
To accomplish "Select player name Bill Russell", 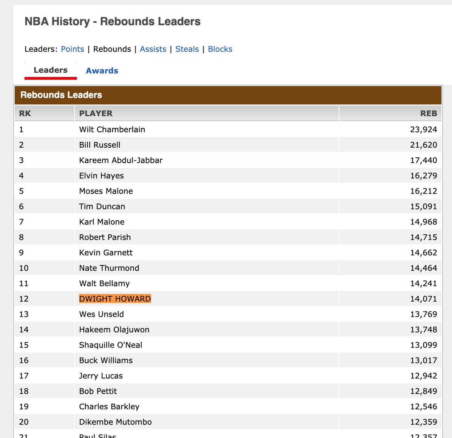I will [x=100, y=145].
